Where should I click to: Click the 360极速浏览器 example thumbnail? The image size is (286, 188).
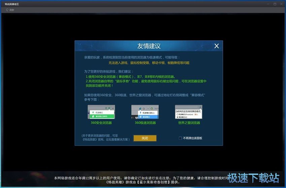[x=145, y=112]
